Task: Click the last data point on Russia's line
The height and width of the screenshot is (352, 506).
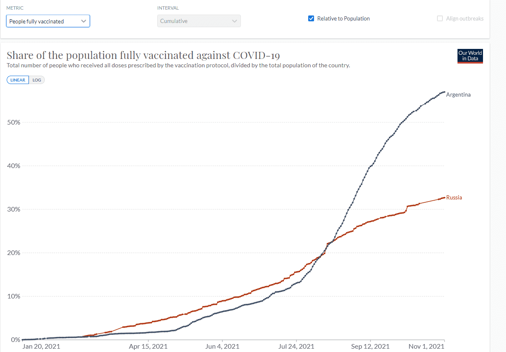Action: coord(444,198)
